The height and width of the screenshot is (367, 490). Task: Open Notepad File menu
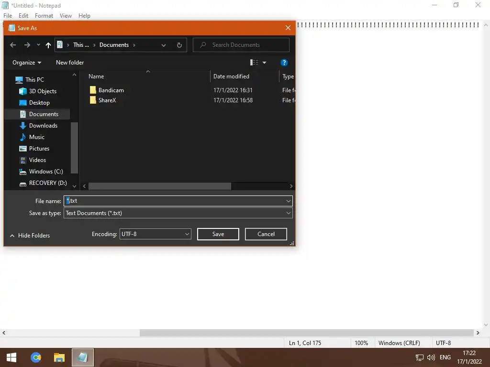8,16
